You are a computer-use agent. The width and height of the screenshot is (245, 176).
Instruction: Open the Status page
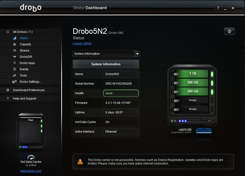tap(24, 38)
